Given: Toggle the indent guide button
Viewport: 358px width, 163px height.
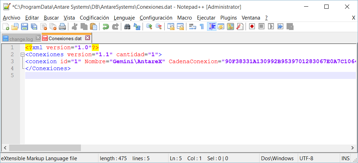Looking at the screenshot, I should (211, 27).
